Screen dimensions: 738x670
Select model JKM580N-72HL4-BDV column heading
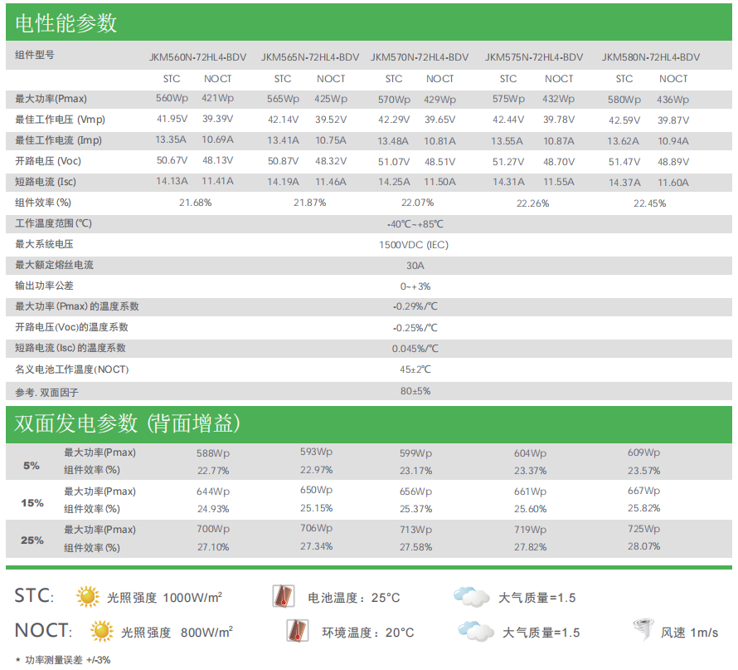click(650, 57)
